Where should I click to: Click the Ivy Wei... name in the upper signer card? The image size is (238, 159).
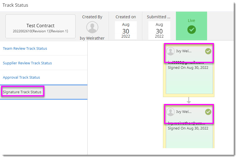click(x=184, y=51)
